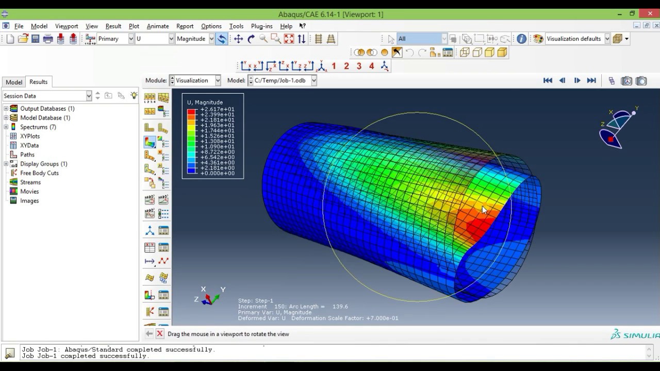Toggle the synchronize field output button
Image resolution: width=660 pixels, height=371 pixels.
[221, 39]
